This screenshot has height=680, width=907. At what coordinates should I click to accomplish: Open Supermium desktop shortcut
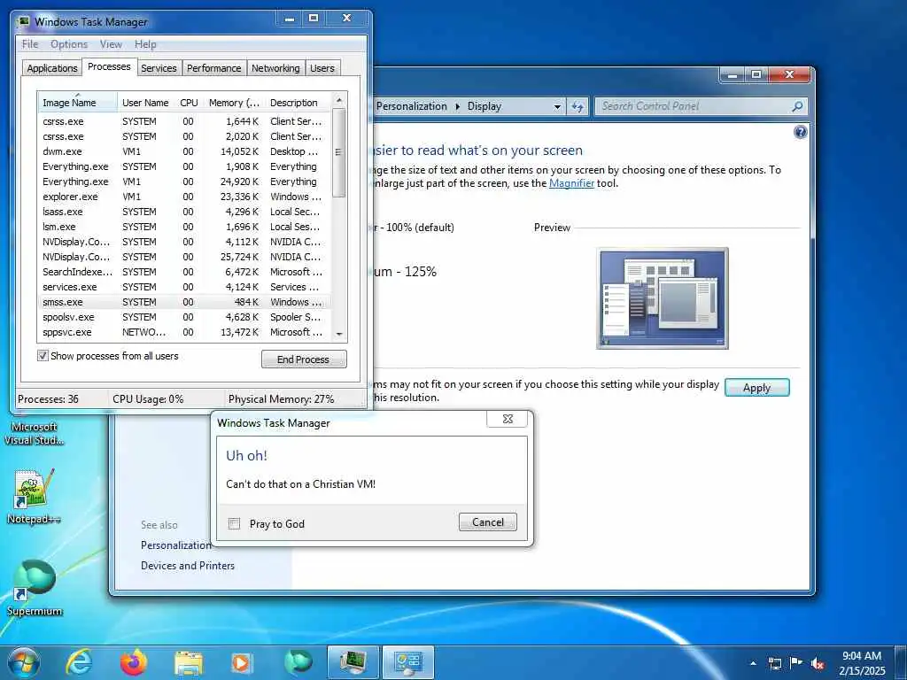35,588
